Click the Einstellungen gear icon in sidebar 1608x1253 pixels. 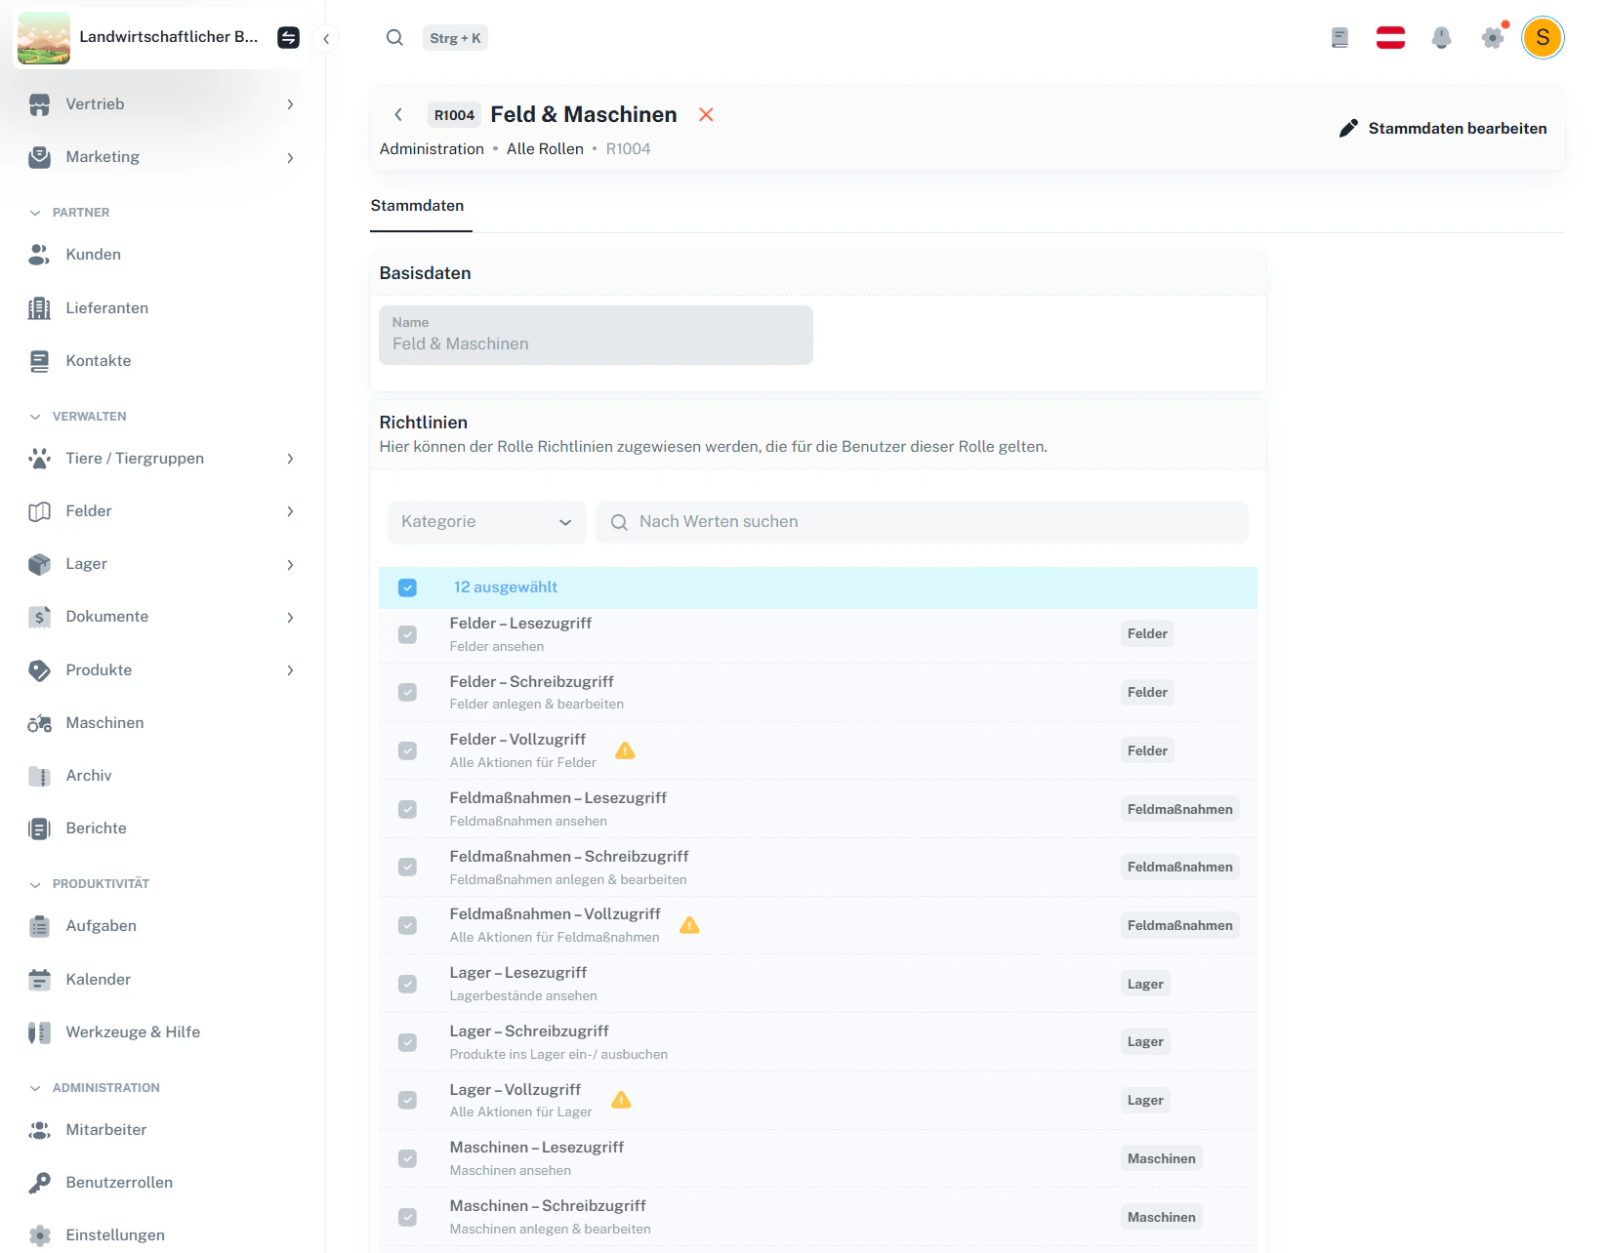pos(39,1235)
